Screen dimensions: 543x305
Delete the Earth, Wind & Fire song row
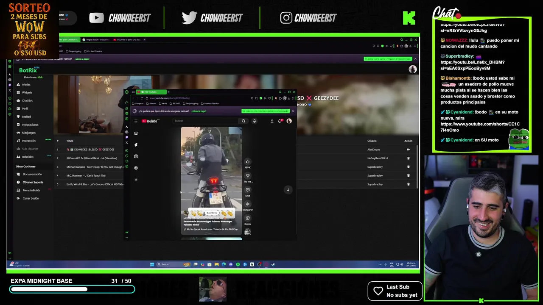point(409,184)
